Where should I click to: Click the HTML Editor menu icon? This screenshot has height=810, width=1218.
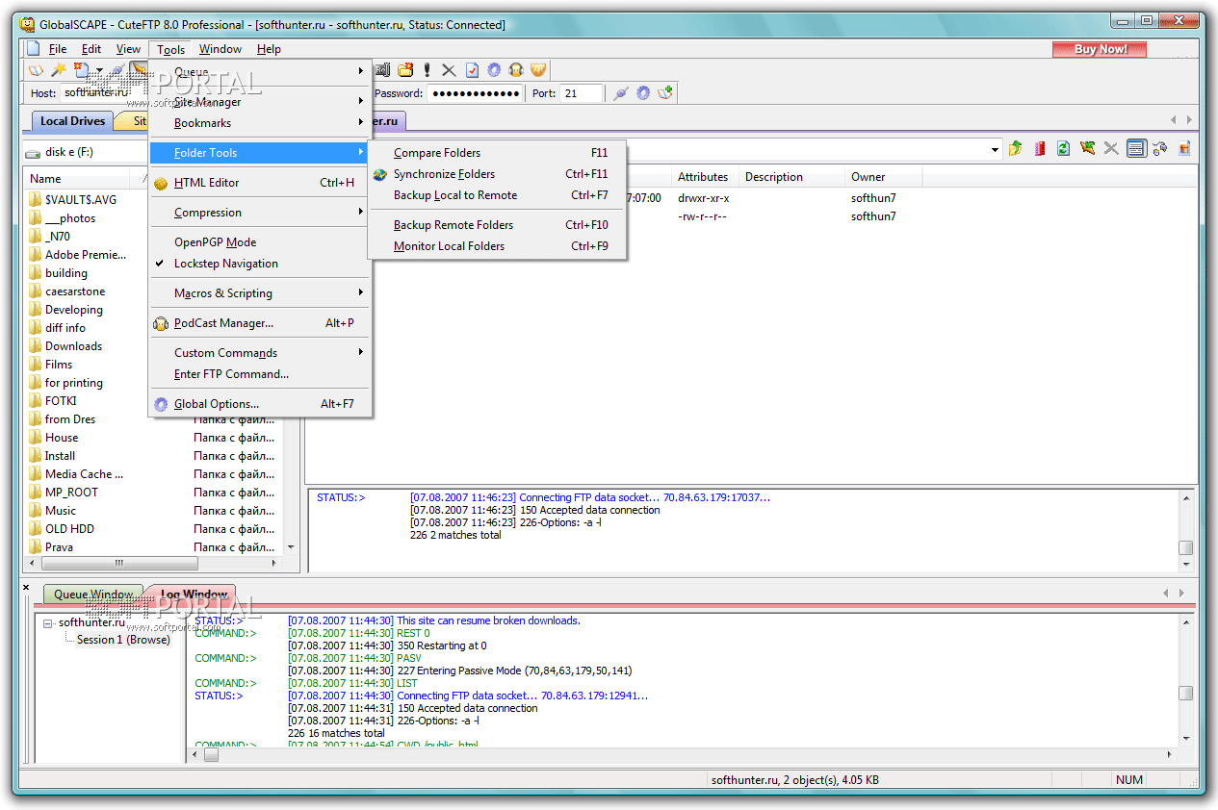click(161, 183)
